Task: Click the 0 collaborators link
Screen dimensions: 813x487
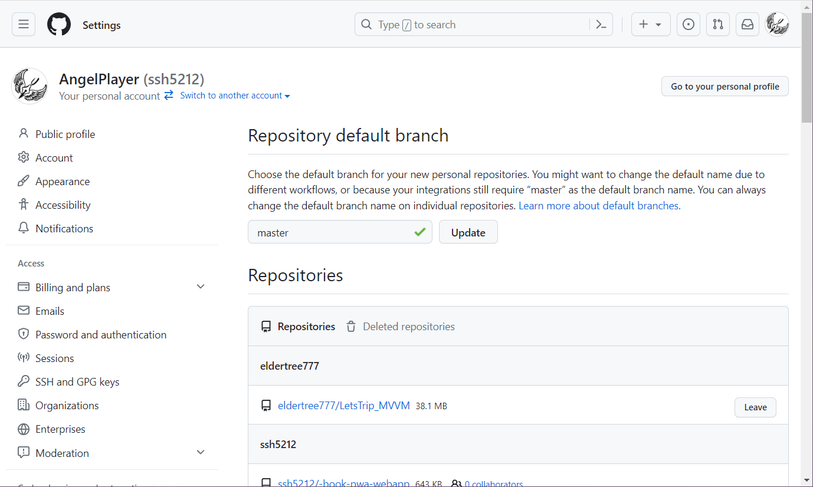Action: tap(494, 483)
